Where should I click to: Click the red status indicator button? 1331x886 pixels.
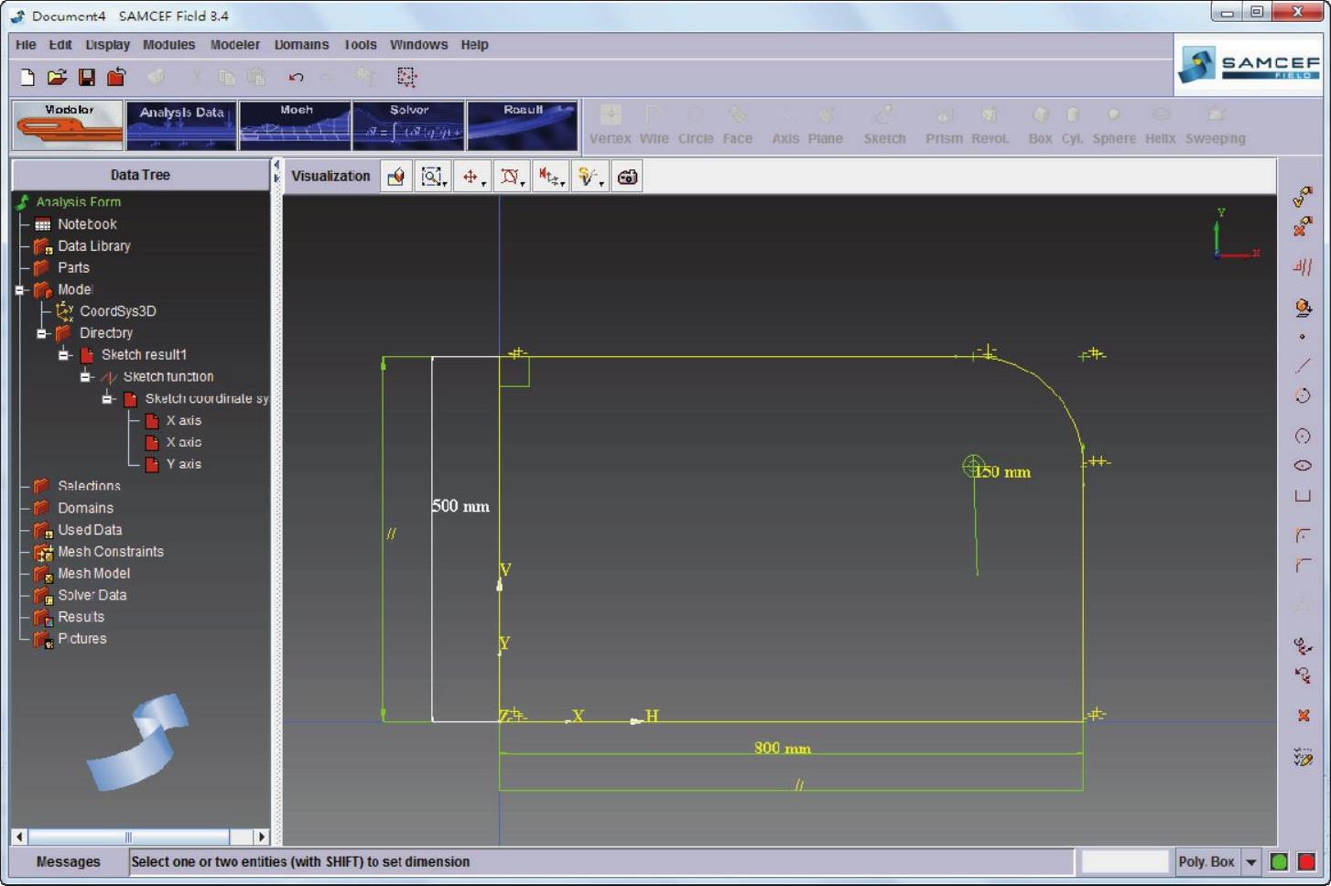click(x=1306, y=862)
